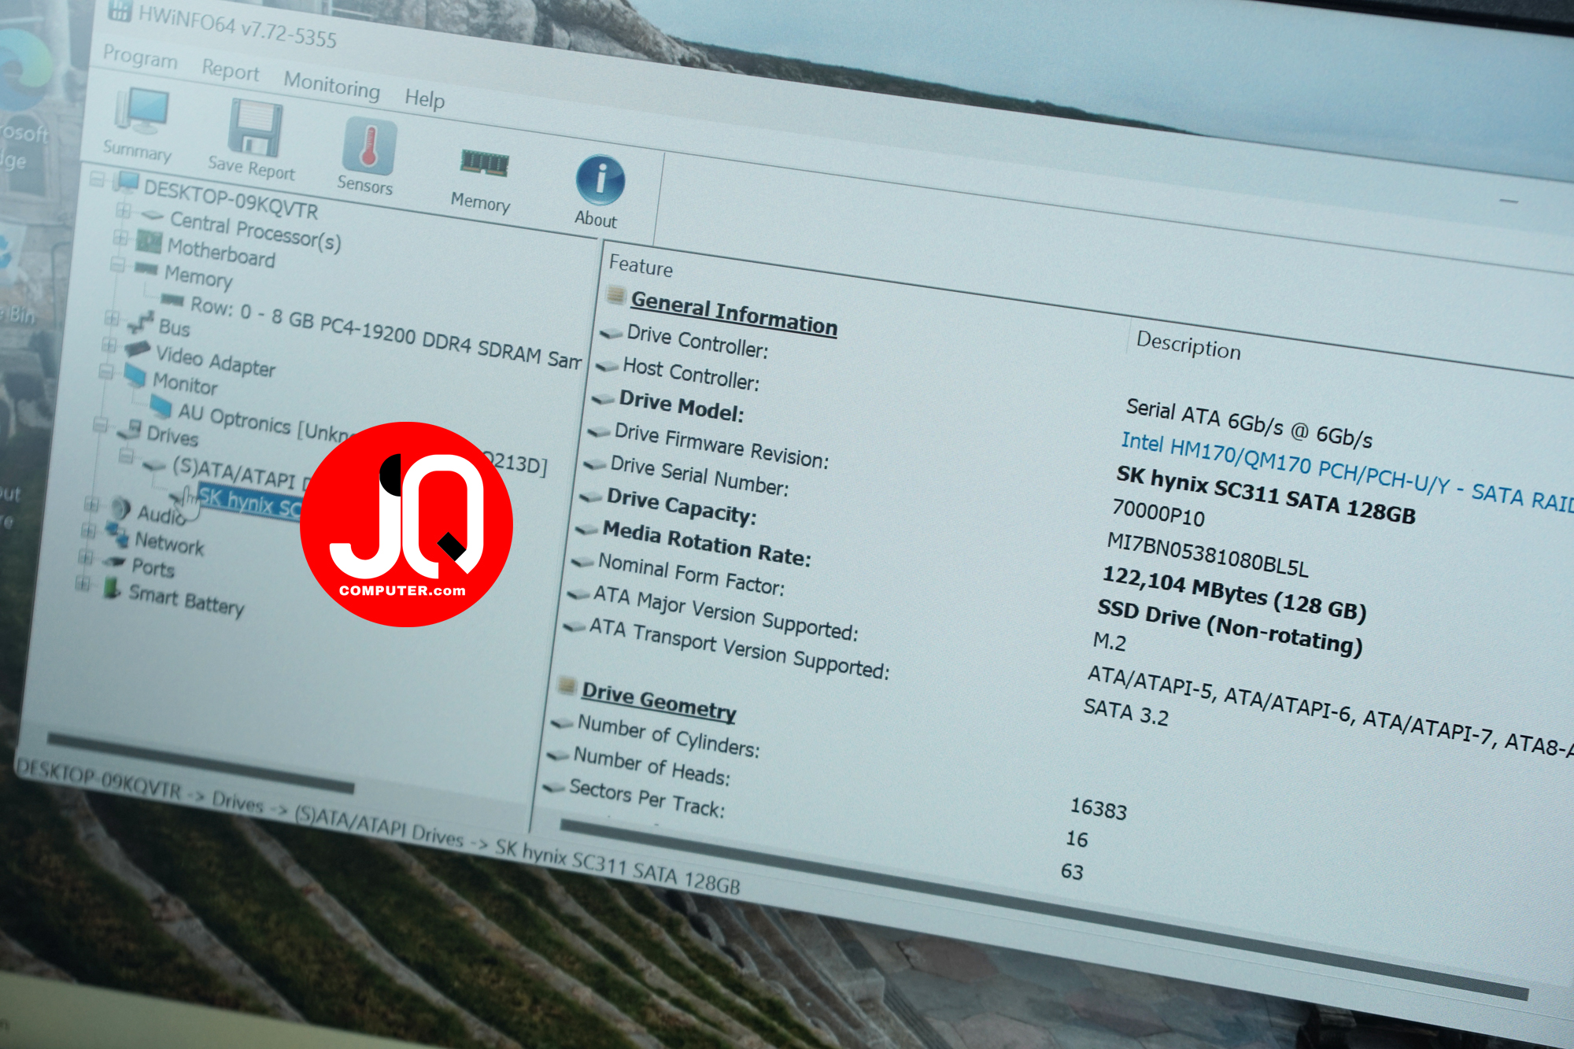Click value '122,104 MBytes (128 GB)'

(x=1234, y=593)
